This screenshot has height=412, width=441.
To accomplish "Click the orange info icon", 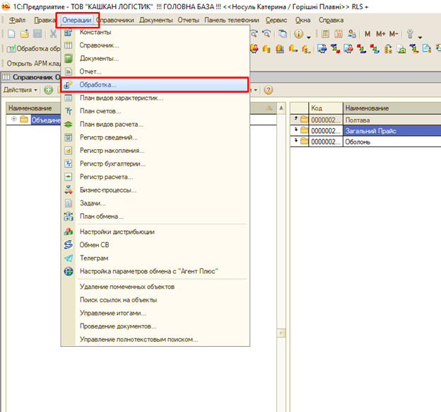I will [x=298, y=34].
